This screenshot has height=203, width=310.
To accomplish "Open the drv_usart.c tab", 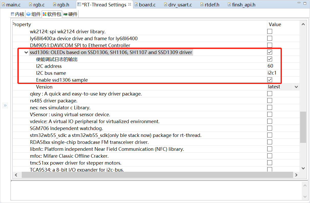I will coord(178,5).
